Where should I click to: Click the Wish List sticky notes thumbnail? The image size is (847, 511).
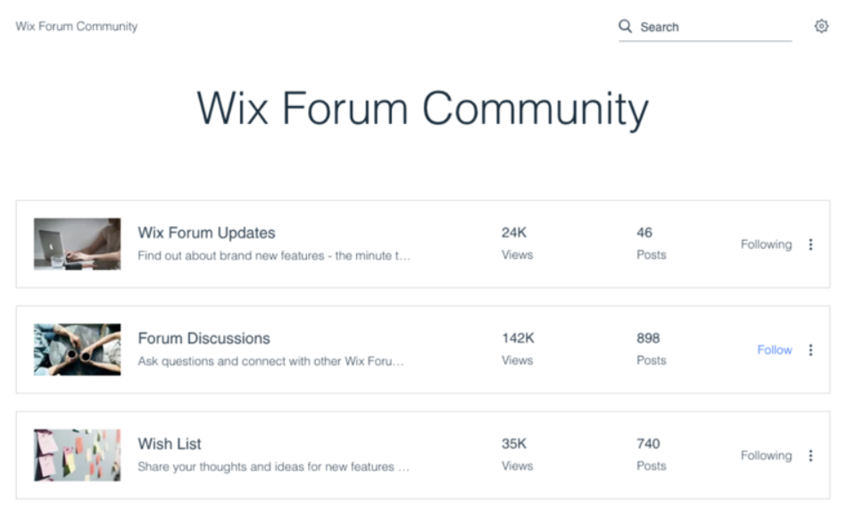tap(77, 456)
